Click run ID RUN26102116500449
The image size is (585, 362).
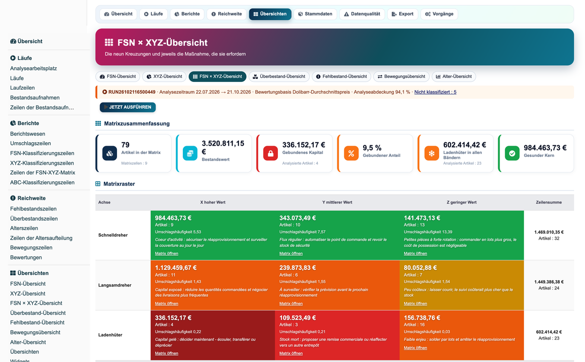(132, 92)
